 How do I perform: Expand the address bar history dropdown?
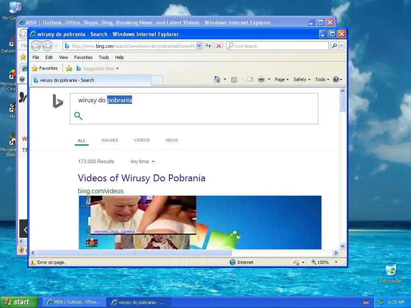[199, 46]
